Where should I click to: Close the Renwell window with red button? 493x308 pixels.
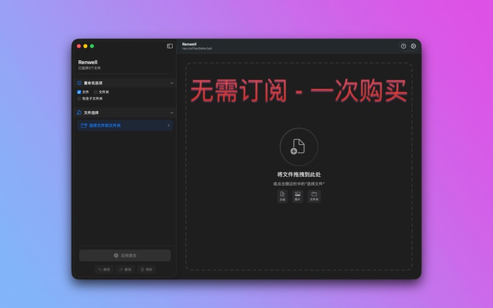tap(79, 46)
